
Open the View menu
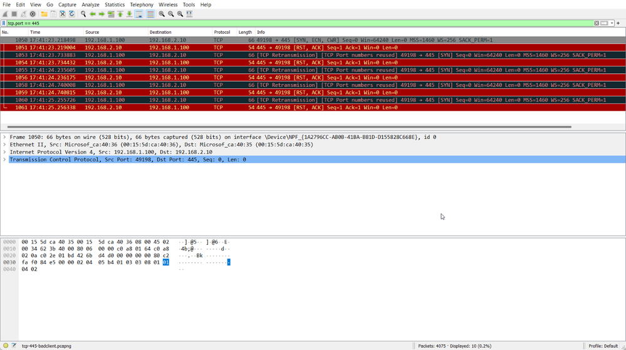click(x=36, y=5)
